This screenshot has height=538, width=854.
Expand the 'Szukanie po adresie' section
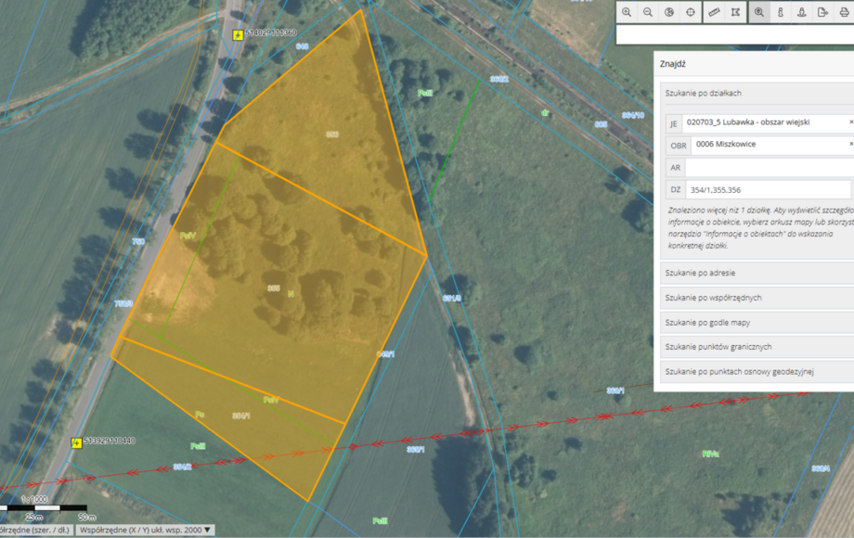click(x=757, y=273)
